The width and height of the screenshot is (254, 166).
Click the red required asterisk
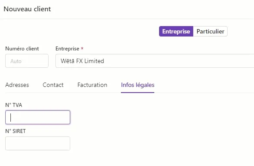pos(82,48)
